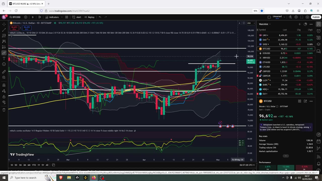The image size is (322, 181).
Task: Select the 1D date range tab
Action: (12, 165)
